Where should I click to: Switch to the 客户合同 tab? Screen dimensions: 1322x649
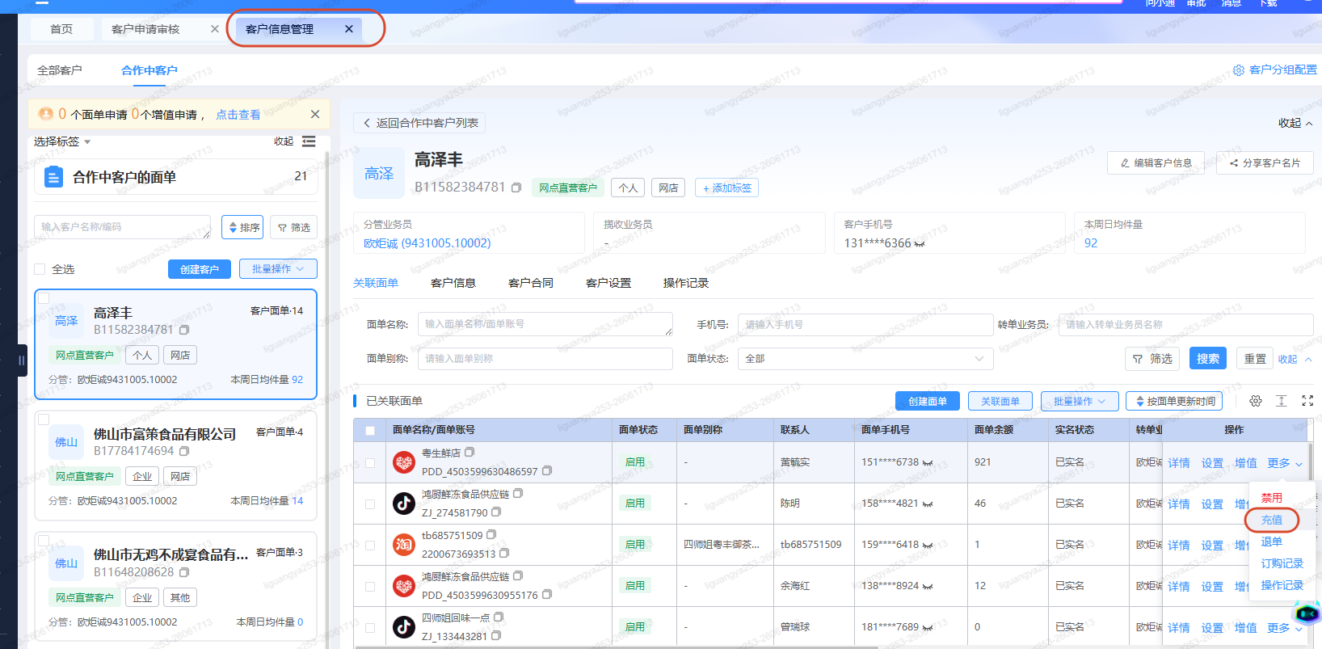531,283
